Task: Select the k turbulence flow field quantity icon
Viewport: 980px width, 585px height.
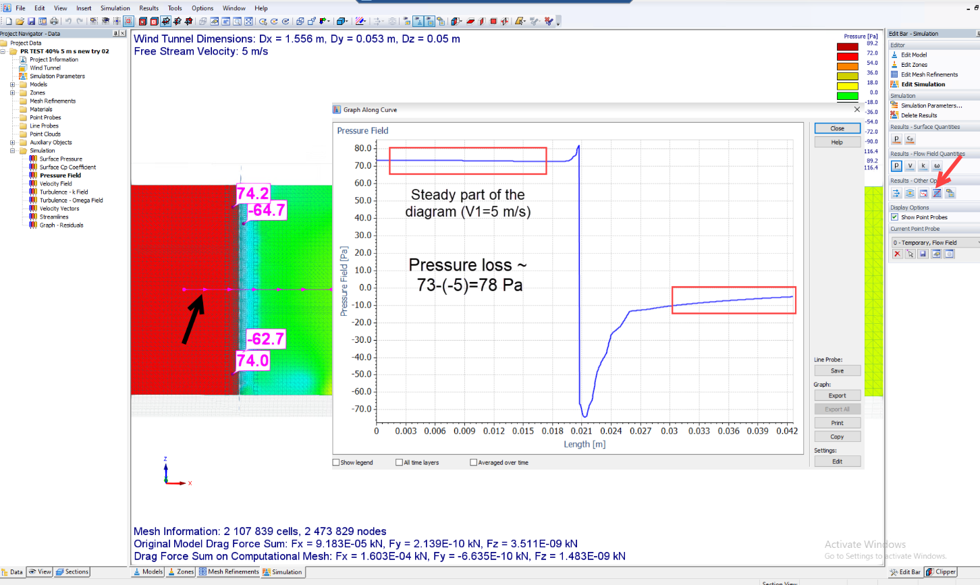Action: click(923, 165)
